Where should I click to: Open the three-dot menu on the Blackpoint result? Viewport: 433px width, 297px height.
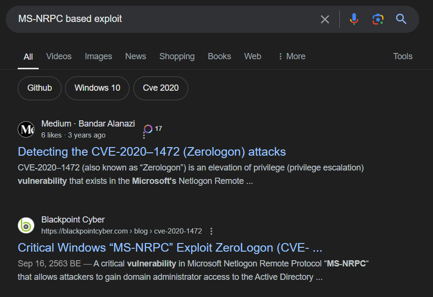(x=211, y=231)
